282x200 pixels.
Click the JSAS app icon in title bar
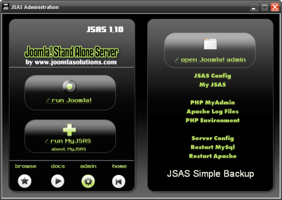tap(6, 7)
